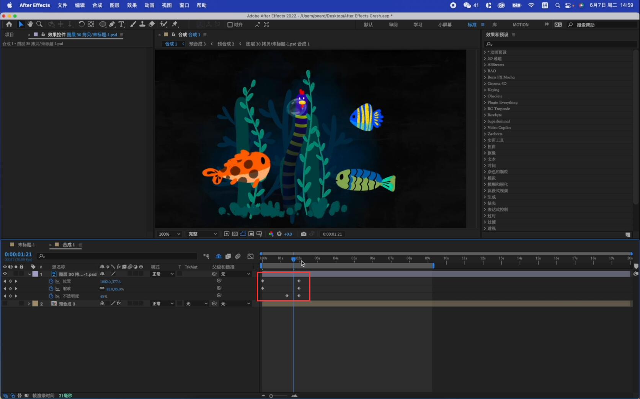
Task: Click the frame blending icon in timeline
Action: 228,256
